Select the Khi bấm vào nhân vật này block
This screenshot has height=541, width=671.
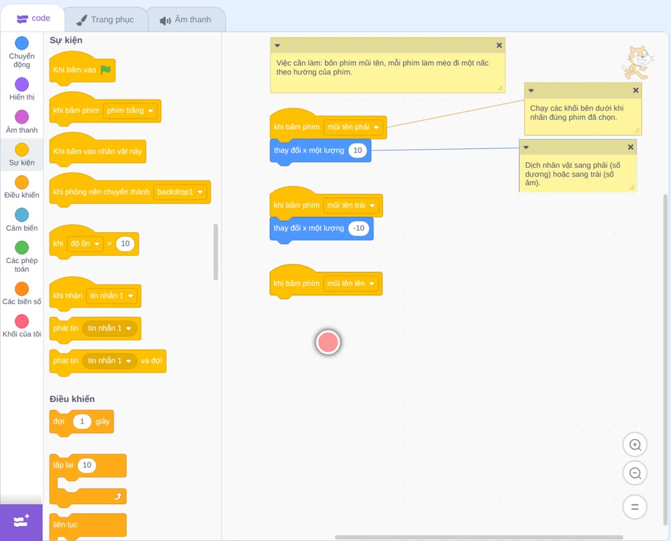tap(98, 150)
